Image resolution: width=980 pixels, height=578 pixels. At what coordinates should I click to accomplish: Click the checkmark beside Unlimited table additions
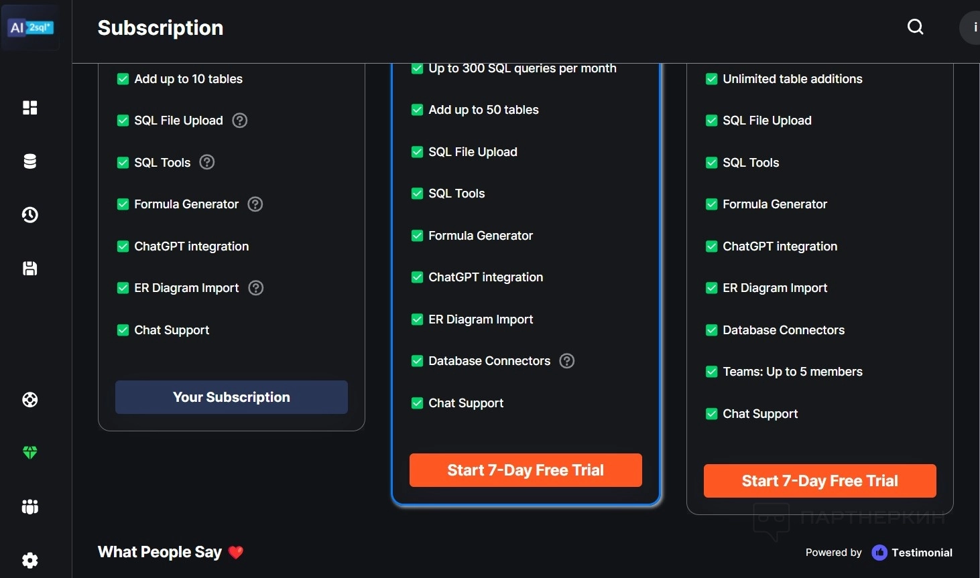click(711, 79)
